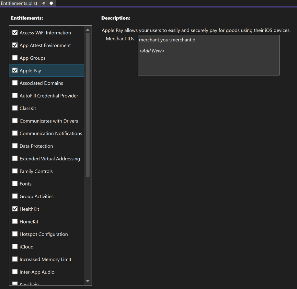Select the merchant.your.merchantid entry
The width and height of the screenshot is (297, 289).
(167, 40)
